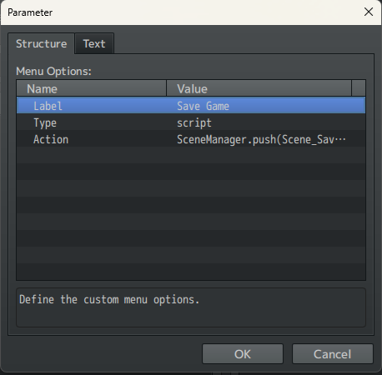Click the description box about custom menu options
The image size is (382, 375).
click(191, 307)
